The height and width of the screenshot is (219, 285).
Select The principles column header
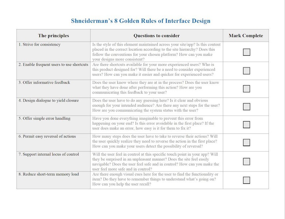pos(53,36)
